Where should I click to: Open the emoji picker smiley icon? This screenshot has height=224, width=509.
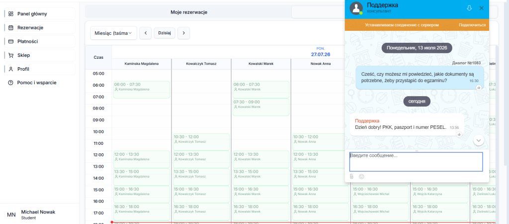pyautogui.click(x=361, y=176)
